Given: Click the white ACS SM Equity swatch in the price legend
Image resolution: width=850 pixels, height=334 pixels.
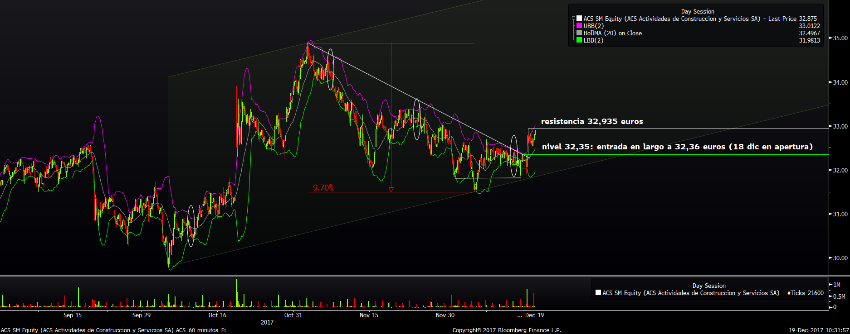Looking at the screenshot, I should pos(579,19).
